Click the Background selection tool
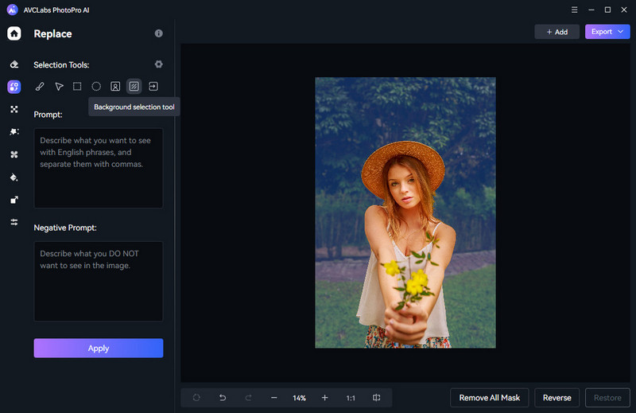636x413 pixels. tap(134, 86)
